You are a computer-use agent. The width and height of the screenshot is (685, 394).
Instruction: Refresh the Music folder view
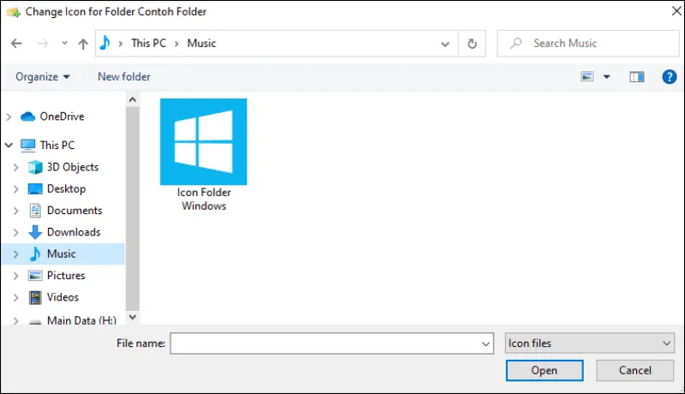472,44
